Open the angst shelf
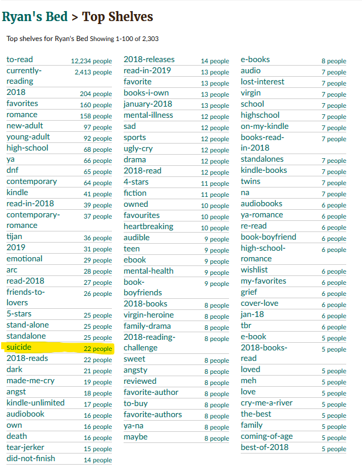Image resolution: width=362 pixels, height=467 pixels. coord(16,392)
